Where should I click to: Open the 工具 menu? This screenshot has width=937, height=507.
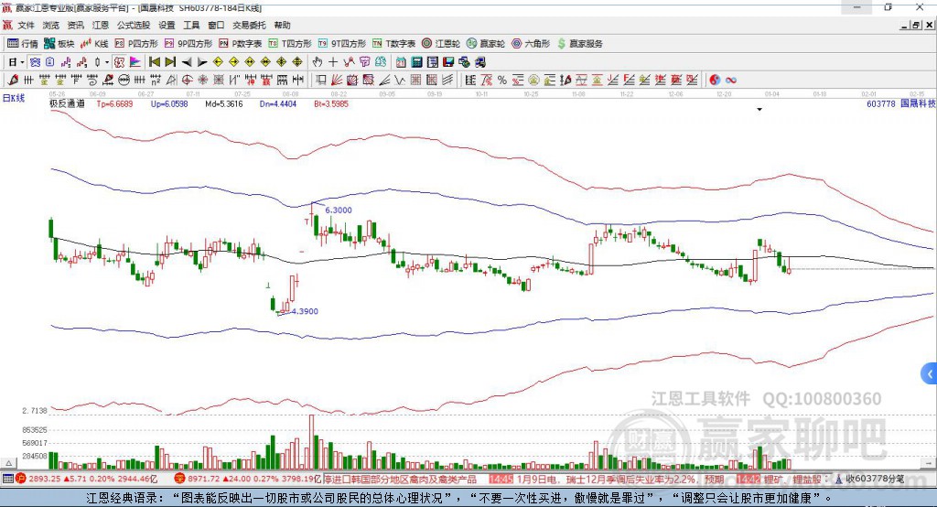coord(191,25)
